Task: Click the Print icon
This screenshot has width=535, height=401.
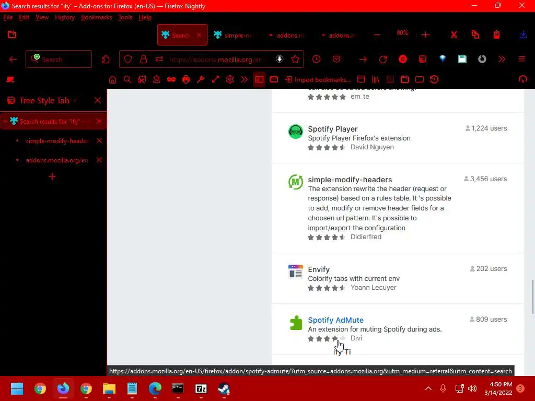Action: [x=186, y=80]
